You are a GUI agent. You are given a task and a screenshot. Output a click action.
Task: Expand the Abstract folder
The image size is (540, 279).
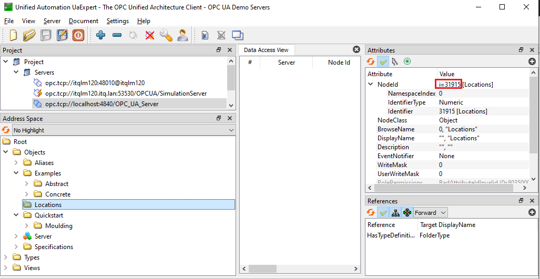coord(26,184)
